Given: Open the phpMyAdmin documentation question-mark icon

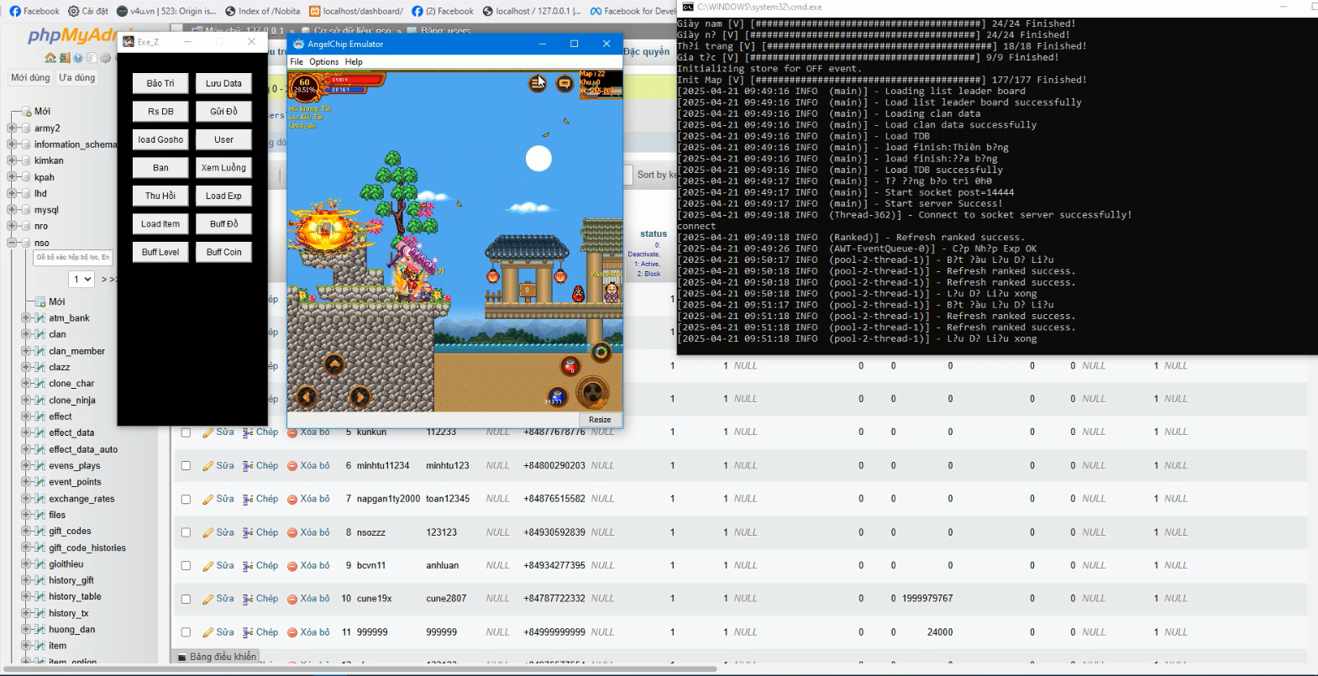Looking at the screenshot, I should [78, 58].
